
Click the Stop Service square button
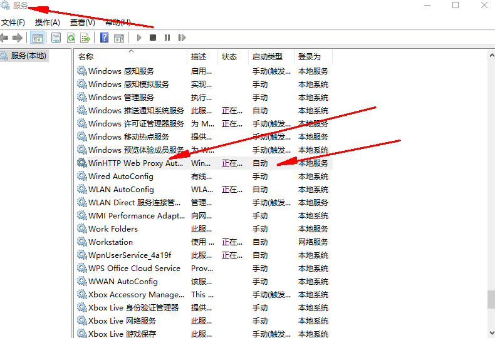coord(153,38)
